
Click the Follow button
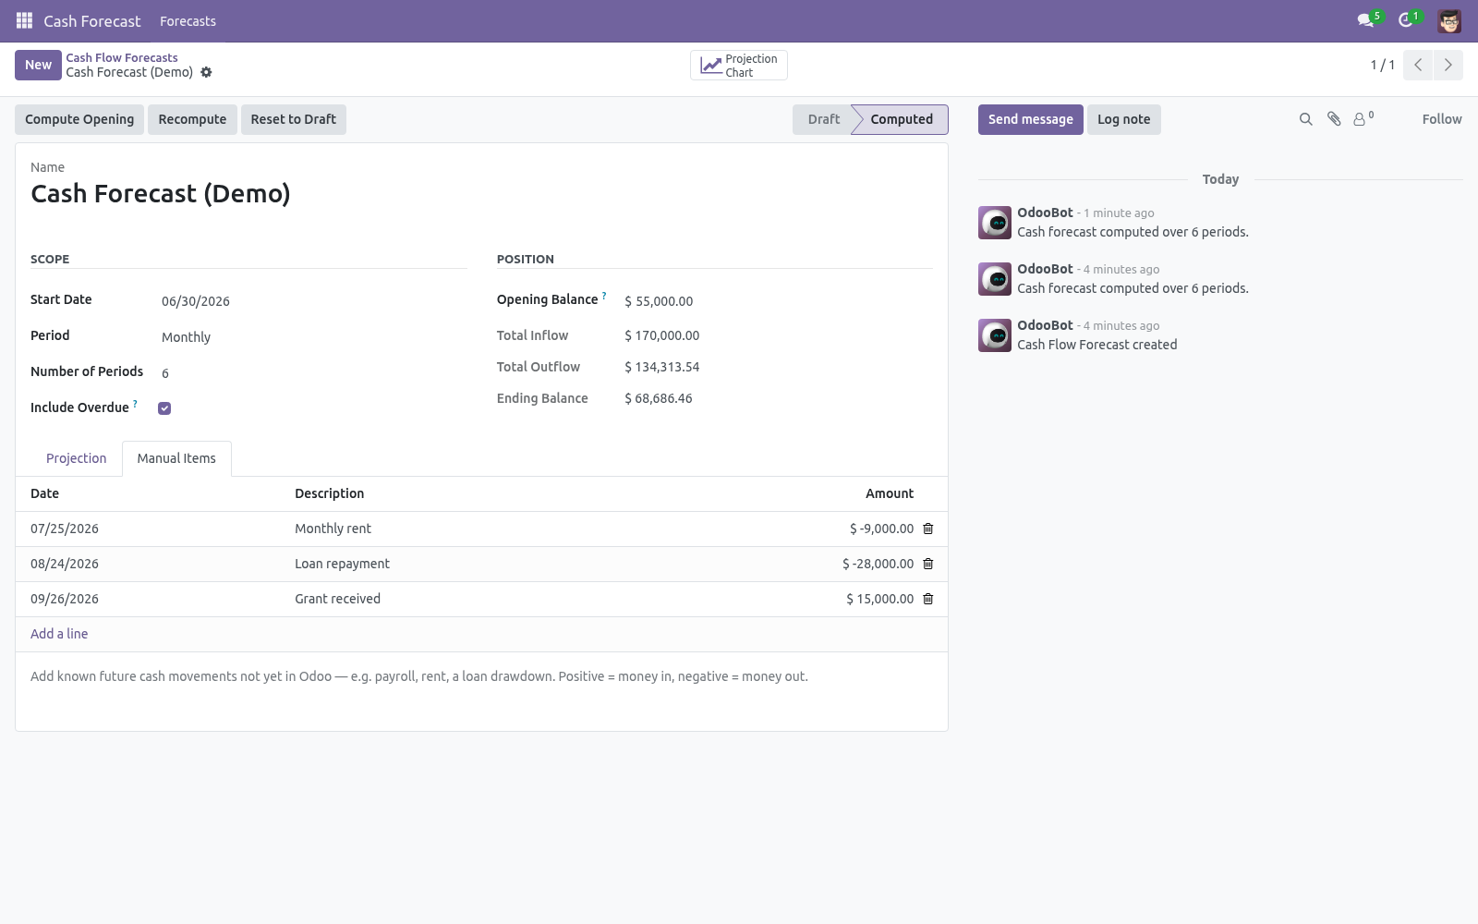pyautogui.click(x=1442, y=119)
